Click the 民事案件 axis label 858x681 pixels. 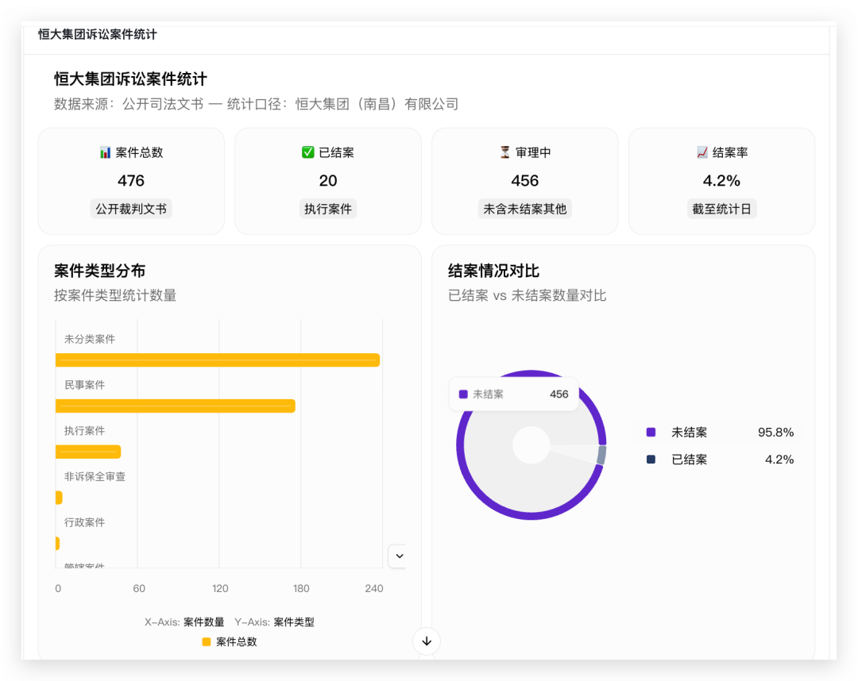click(x=84, y=385)
